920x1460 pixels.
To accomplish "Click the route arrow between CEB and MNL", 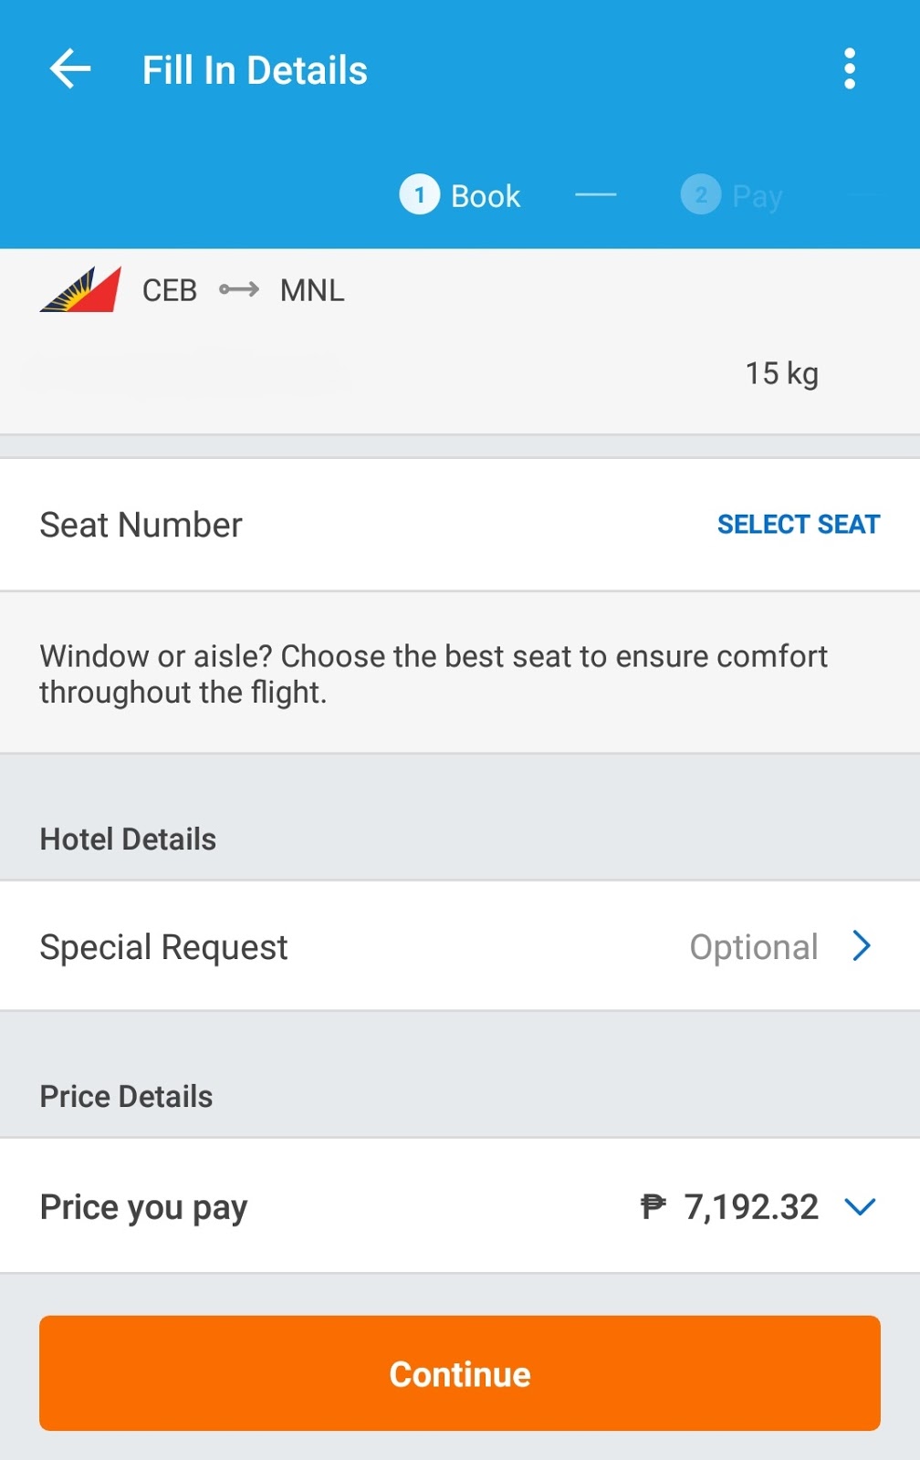I will coord(239,290).
